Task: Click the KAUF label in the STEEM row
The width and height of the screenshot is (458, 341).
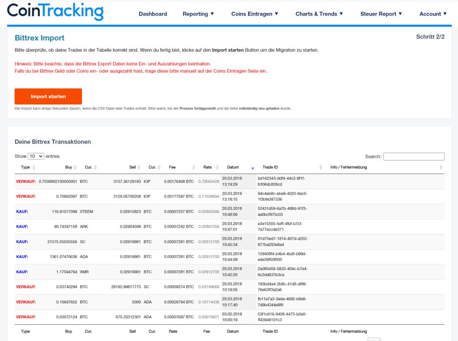Action: pos(22,212)
